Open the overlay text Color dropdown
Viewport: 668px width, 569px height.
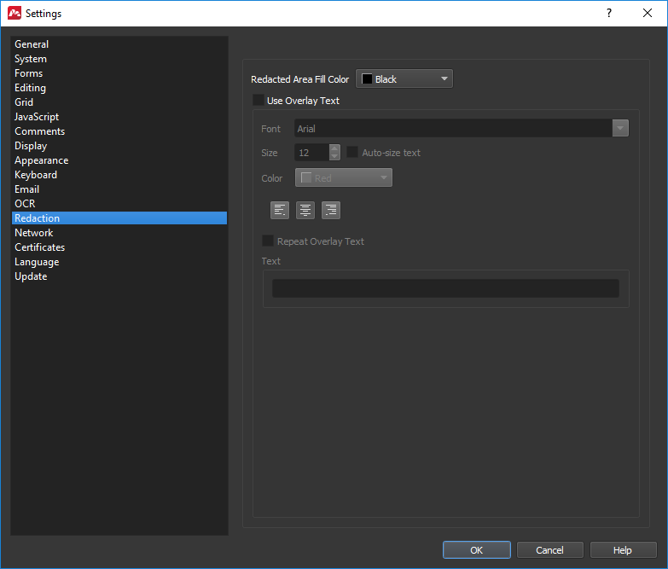[x=343, y=177]
